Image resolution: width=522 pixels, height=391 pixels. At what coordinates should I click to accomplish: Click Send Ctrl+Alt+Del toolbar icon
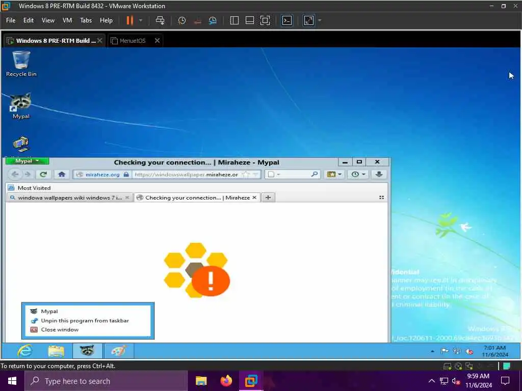(160, 20)
